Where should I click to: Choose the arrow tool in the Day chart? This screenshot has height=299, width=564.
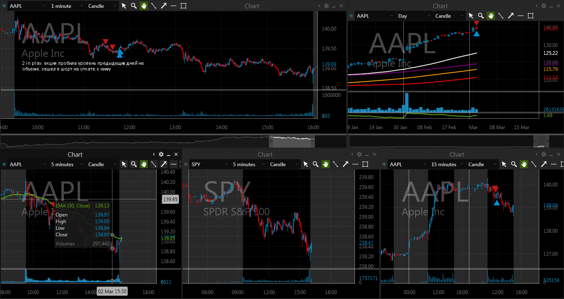[x=511, y=16]
